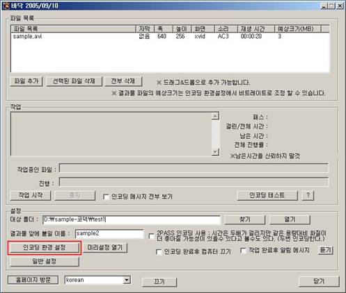Click the 미리설정 열기 button
Image resolution: width=346 pixels, height=293 pixels.
pyautogui.click(x=105, y=248)
